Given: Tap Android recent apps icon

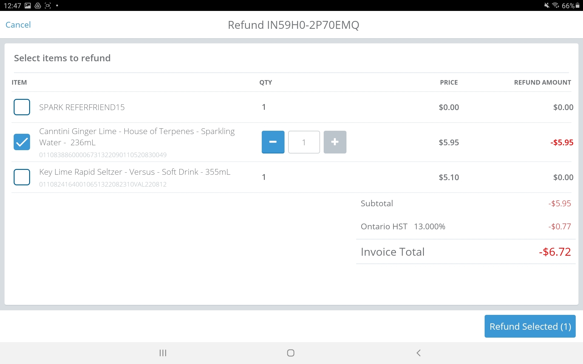Looking at the screenshot, I should click(163, 353).
